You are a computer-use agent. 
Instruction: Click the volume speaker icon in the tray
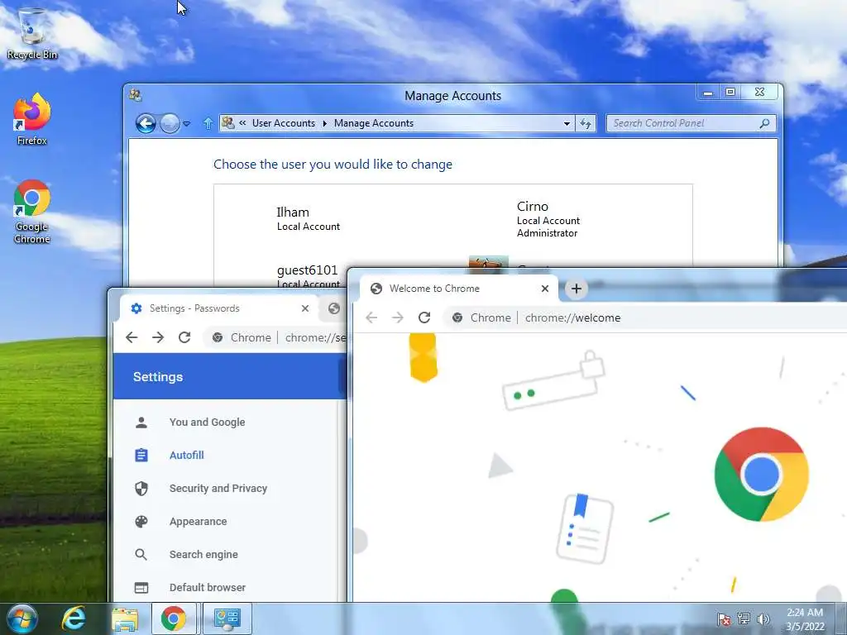tap(763, 618)
